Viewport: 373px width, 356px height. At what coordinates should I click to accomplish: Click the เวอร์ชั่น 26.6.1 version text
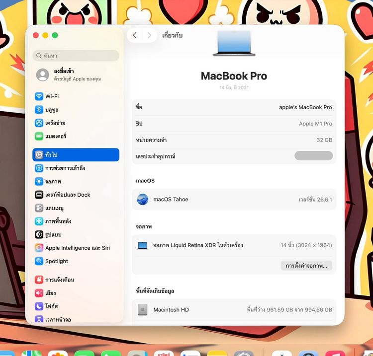tap(315, 200)
